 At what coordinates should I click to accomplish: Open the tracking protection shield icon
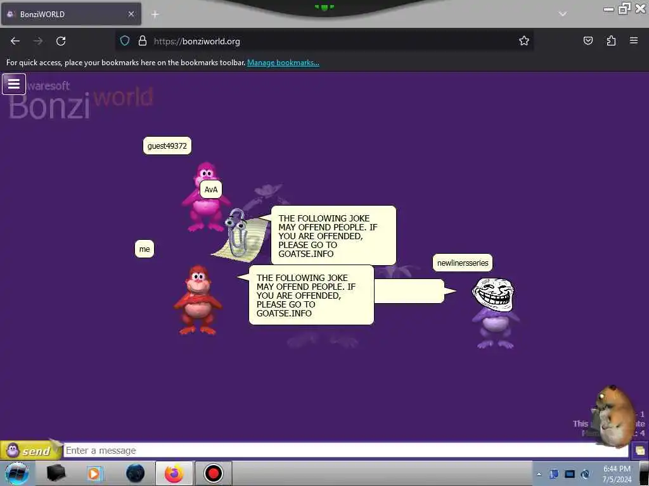pos(125,41)
